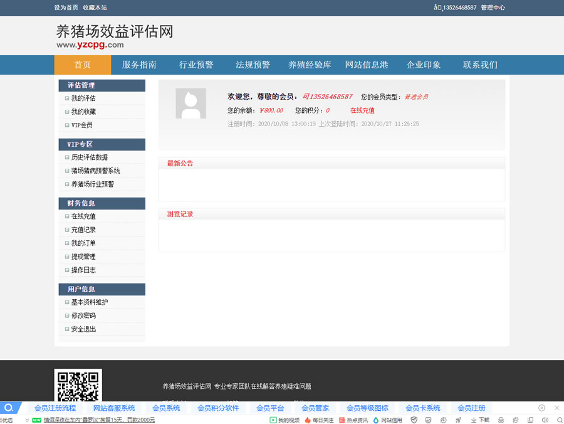
Task: Click the 养猪场效益评估网 site logo
Action: pyautogui.click(x=115, y=36)
